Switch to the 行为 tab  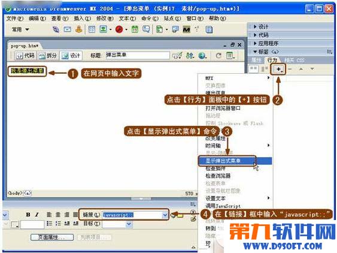coord(272,60)
